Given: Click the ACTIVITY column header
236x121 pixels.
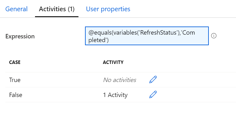Looking at the screenshot, I should pos(113,62).
